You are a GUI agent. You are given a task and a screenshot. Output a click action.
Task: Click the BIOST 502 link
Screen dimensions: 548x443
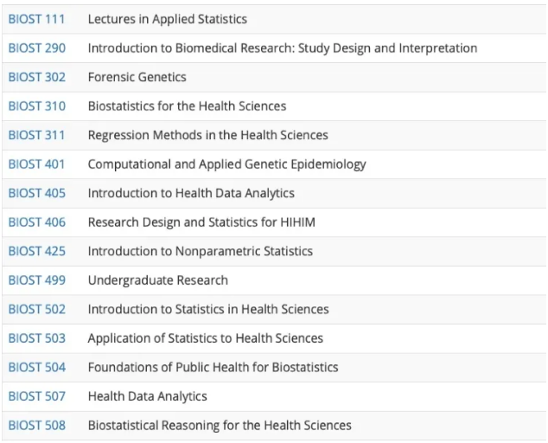click(x=36, y=310)
